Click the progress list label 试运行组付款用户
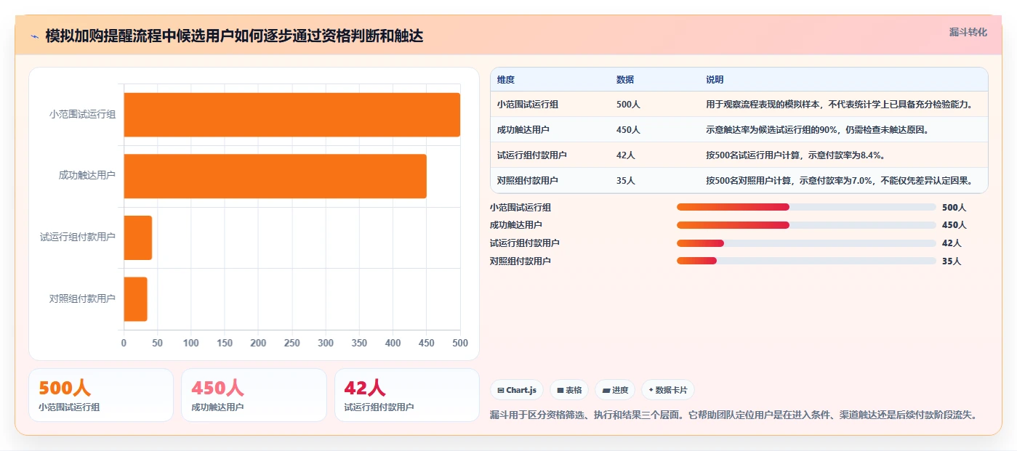Image resolution: width=1017 pixels, height=451 pixels. 525,243
